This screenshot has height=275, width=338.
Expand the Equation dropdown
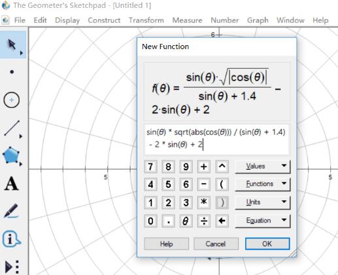pyautogui.click(x=263, y=221)
